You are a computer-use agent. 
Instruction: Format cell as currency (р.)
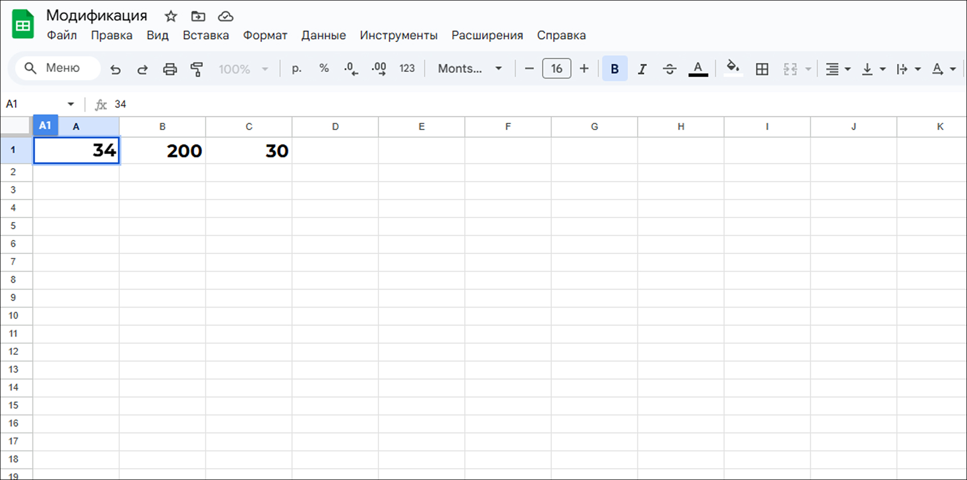tap(297, 68)
